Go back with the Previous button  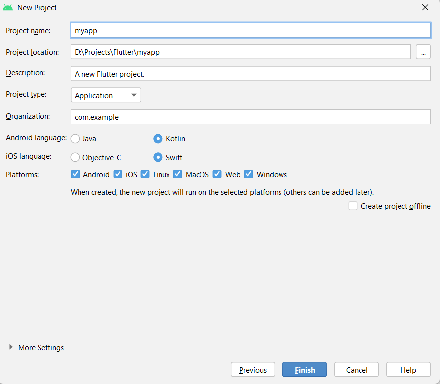click(253, 369)
